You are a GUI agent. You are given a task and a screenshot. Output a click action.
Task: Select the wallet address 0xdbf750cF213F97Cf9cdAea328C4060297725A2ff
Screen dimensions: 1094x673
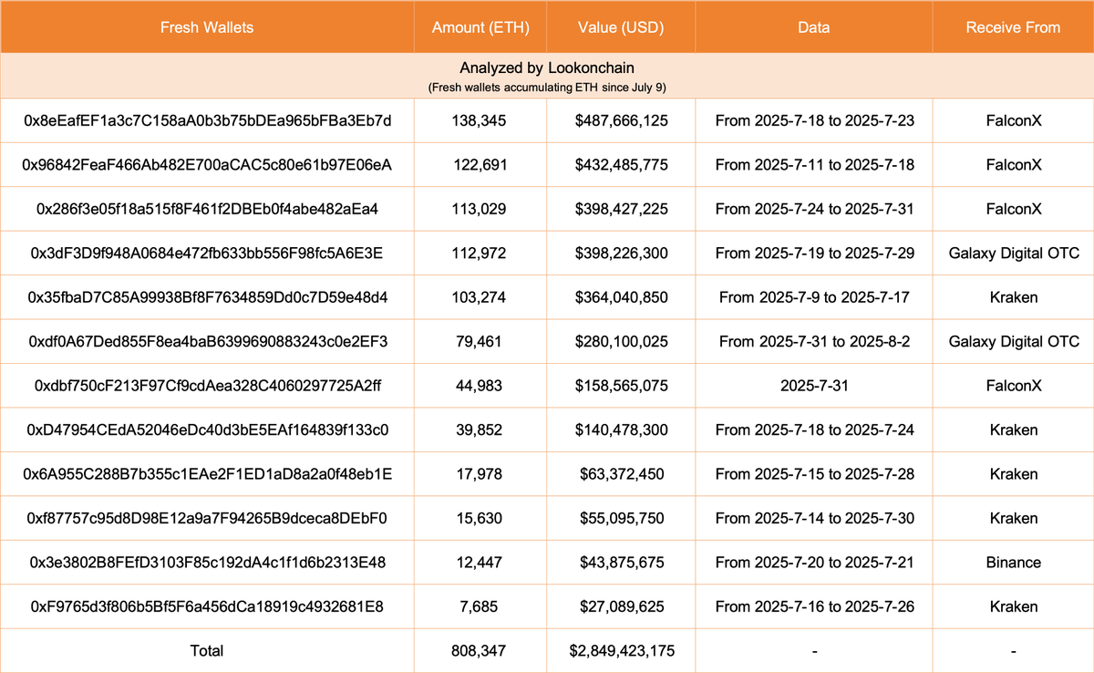click(207, 386)
